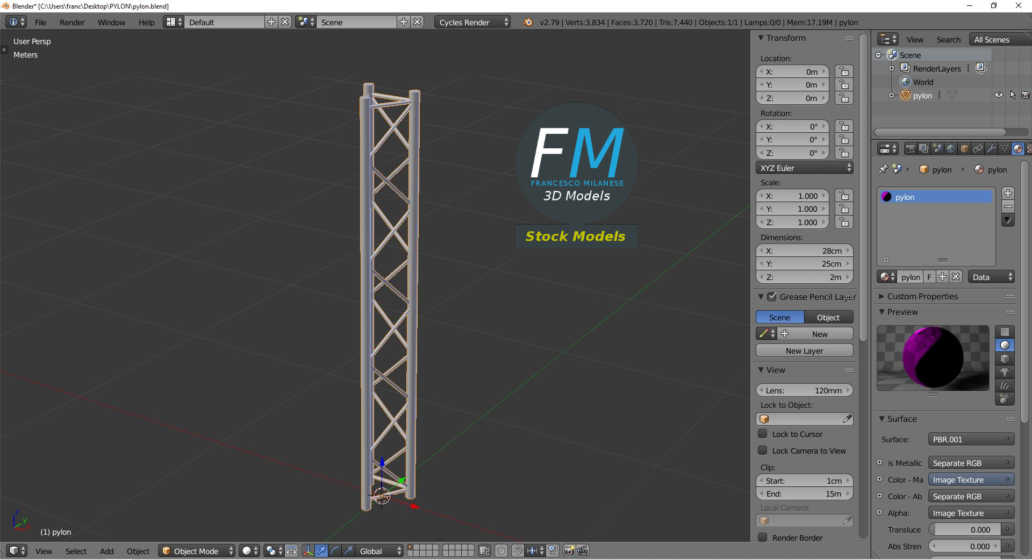
Task: Enable Lock Camera to View checkbox
Action: tap(762, 450)
